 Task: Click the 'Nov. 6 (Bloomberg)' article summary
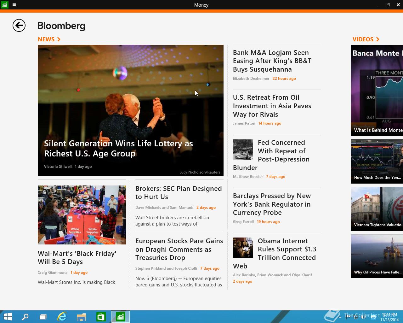179,282
